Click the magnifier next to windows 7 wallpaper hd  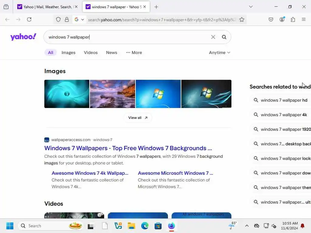(256, 100)
